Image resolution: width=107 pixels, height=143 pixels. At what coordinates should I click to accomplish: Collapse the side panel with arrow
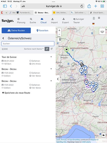58,79
